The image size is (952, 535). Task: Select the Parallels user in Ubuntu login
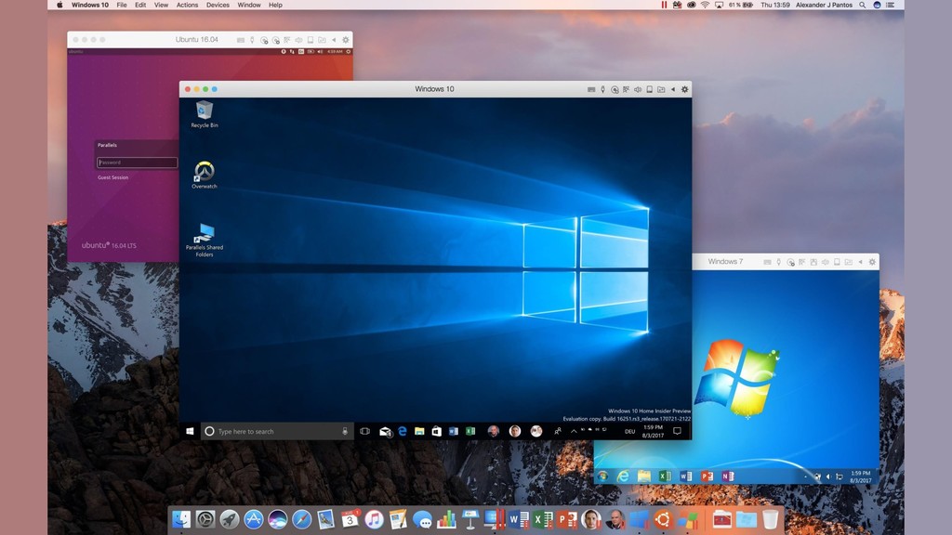click(108, 145)
